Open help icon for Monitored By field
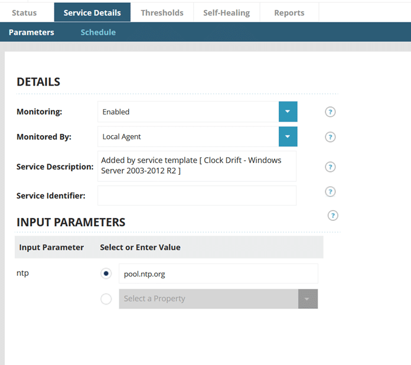 point(330,137)
